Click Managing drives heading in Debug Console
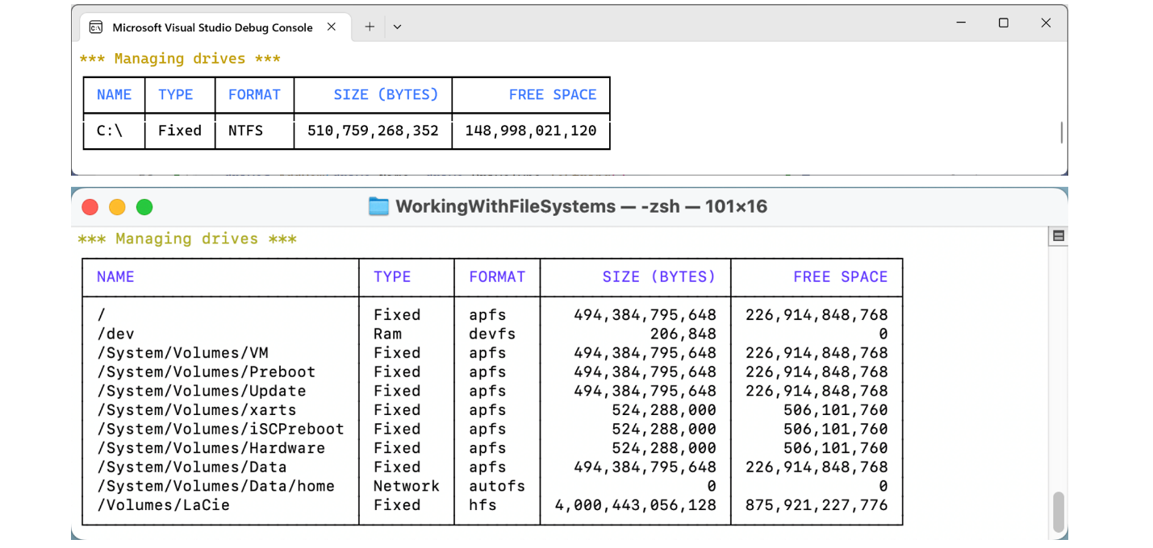Screen dimensions: 1153x548 [x=180, y=59]
